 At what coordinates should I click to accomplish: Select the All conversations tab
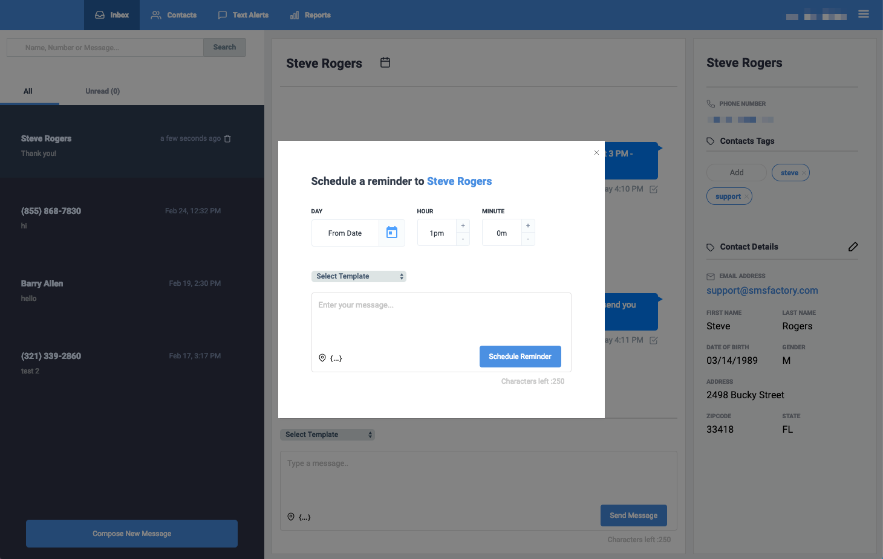point(28,91)
